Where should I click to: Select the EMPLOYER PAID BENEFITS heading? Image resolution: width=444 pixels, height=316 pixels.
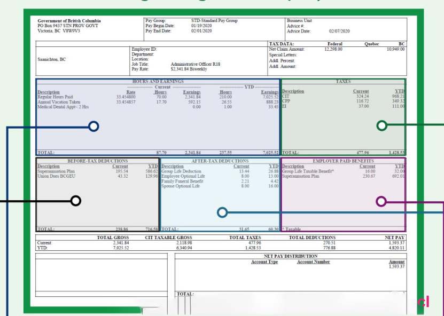[343, 161]
